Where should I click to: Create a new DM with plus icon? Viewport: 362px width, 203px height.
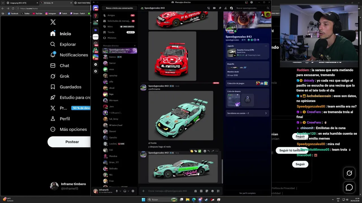coord(135,46)
